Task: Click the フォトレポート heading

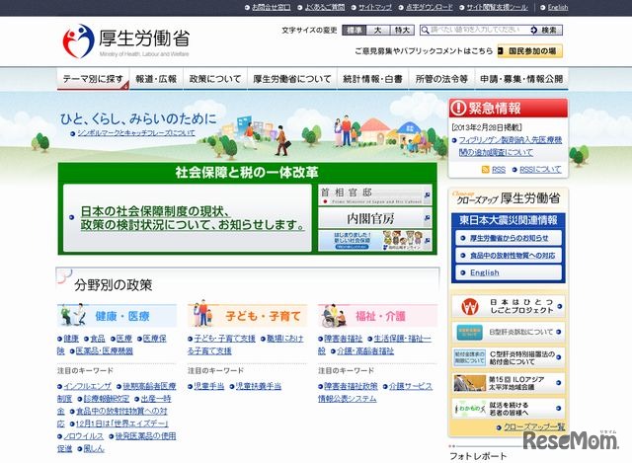Action: [x=478, y=456]
